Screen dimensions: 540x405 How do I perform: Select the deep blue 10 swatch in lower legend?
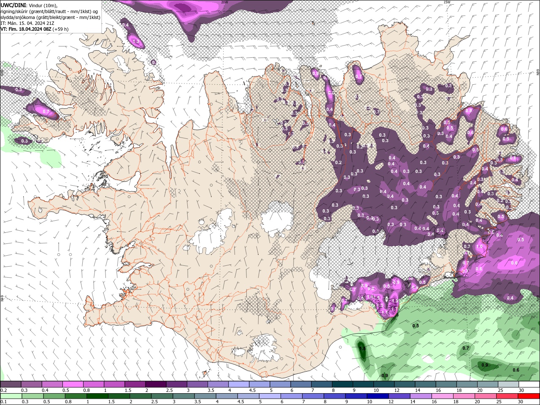coord(377,396)
